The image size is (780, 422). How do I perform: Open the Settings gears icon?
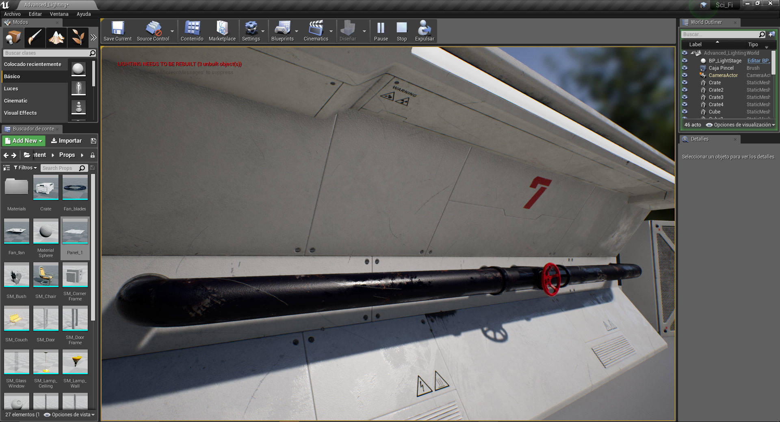pyautogui.click(x=251, y=31)
